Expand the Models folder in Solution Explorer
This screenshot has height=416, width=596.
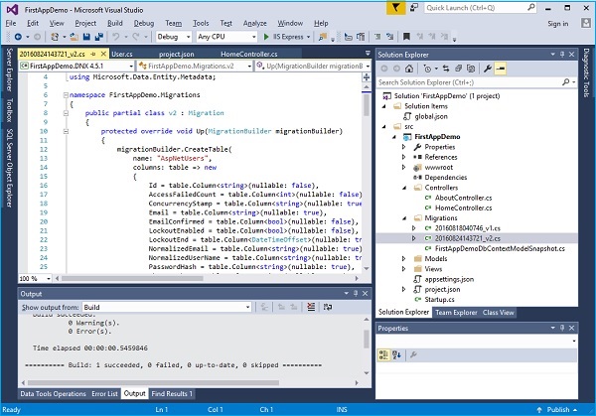pos(404,258)
